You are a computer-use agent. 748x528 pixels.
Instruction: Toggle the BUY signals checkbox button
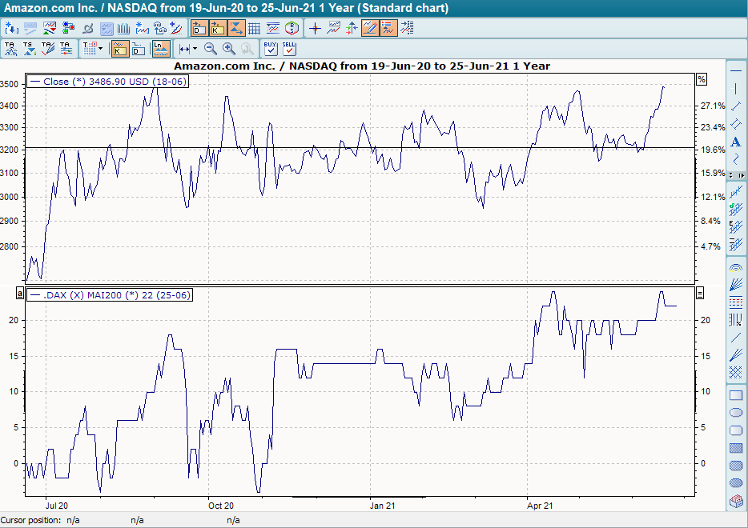point(271,49)
